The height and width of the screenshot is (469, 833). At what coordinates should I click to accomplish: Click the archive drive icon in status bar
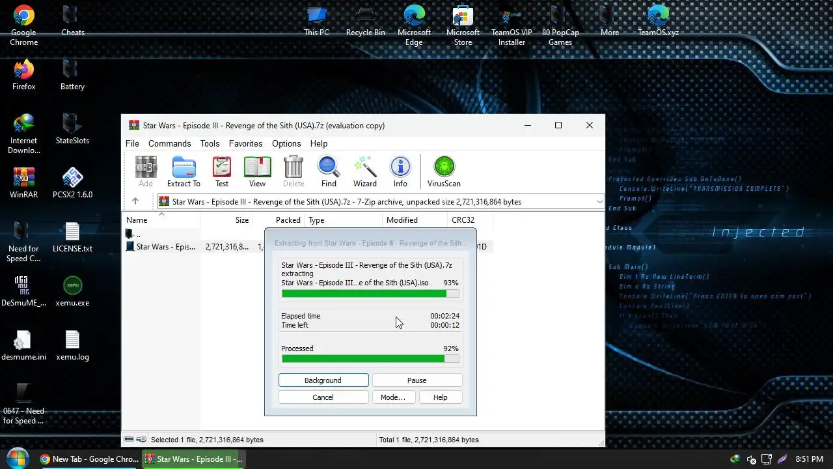tap(129, 440)
